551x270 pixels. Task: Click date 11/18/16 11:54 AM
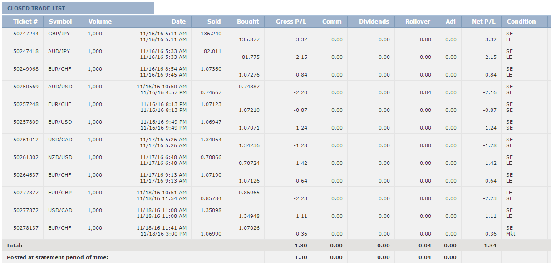161,198
